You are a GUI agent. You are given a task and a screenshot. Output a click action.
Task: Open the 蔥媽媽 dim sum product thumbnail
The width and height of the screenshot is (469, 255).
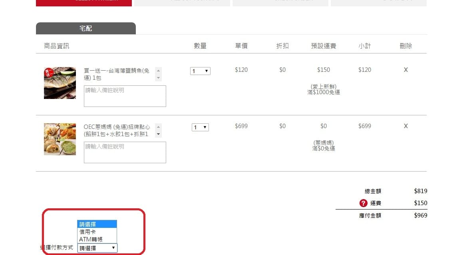click(60, 139)
